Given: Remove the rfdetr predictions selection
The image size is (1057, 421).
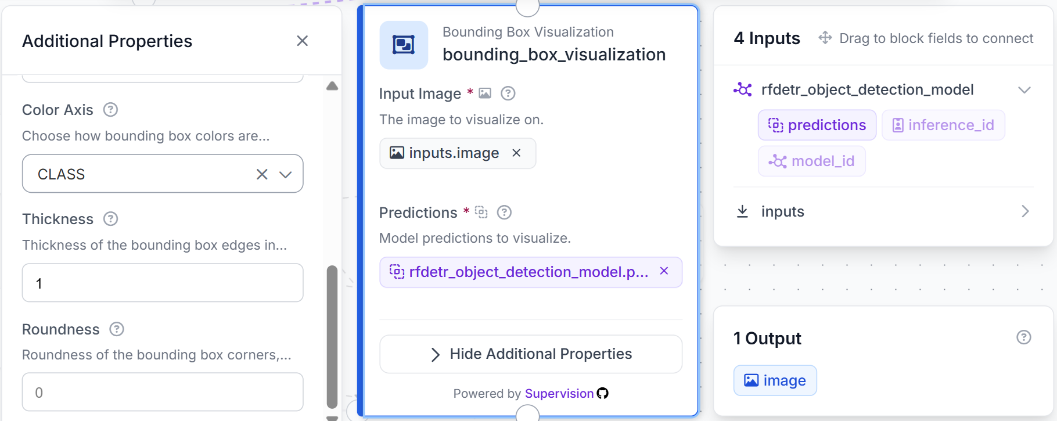Looking at the screenshot, I should pyautogui.click(x=664, y=271).
